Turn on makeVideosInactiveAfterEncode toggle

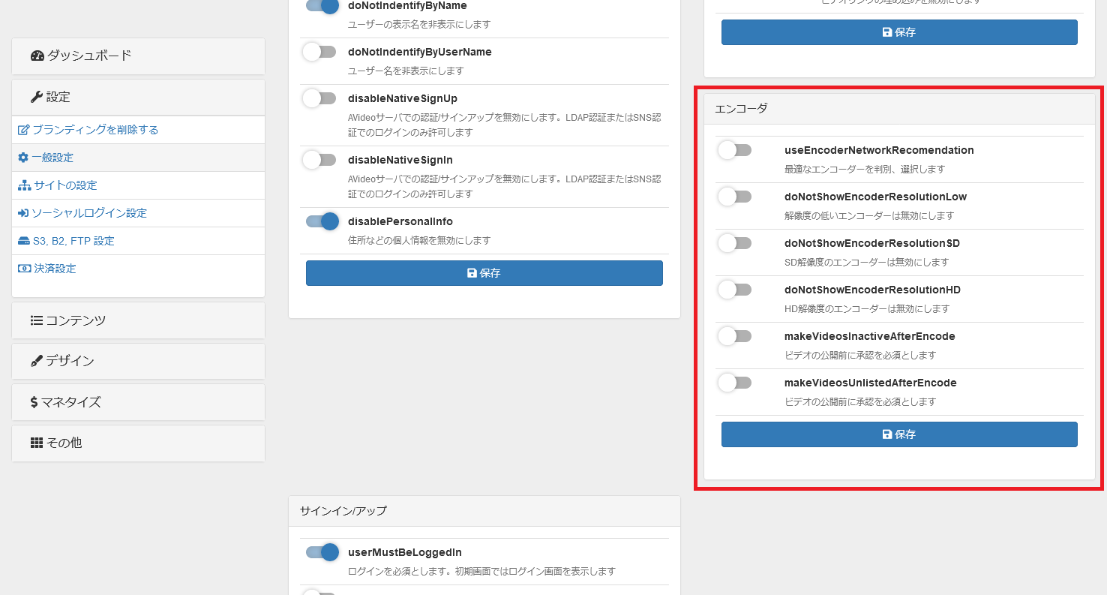735,336
